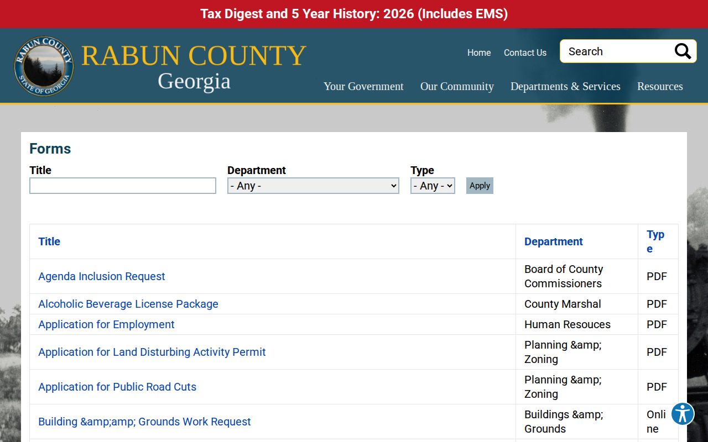
Task: Open Our Community menu
Action: click(457, 86)
